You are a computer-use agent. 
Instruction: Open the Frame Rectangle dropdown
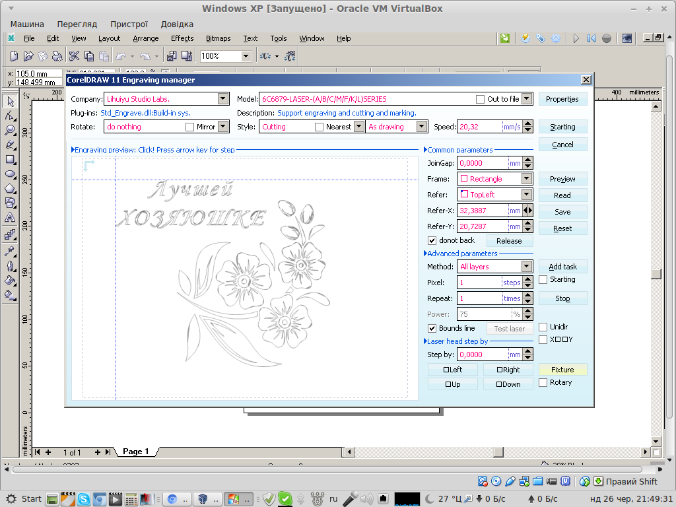click(x=526, y=178)
